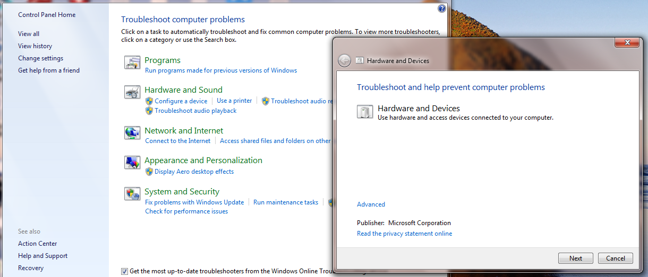Image resolution: width=648 pixels, height=277 pixels.
Task: Open the System and Security heading
Action: (182, 192)
